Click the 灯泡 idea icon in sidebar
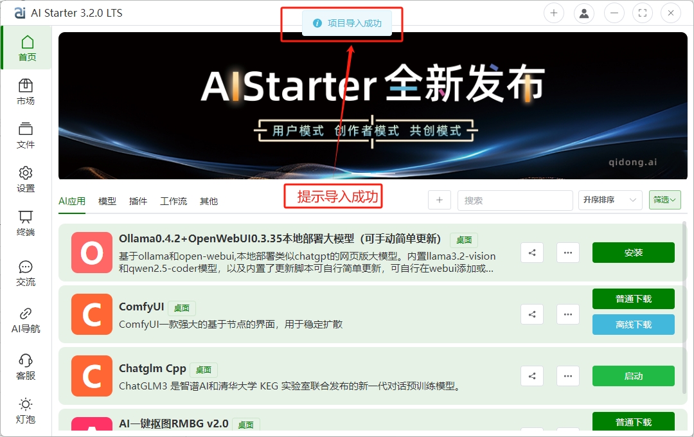694x437 pixels. point(26,409)
